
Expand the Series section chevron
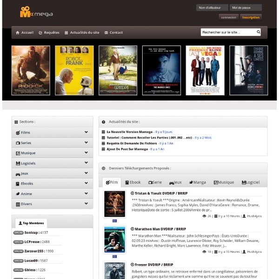[86, 142]
